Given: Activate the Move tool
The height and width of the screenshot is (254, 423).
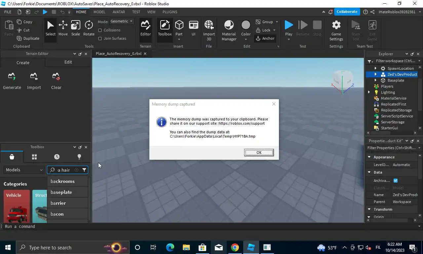Looking at the screenshot, I should tap(63, 28).
